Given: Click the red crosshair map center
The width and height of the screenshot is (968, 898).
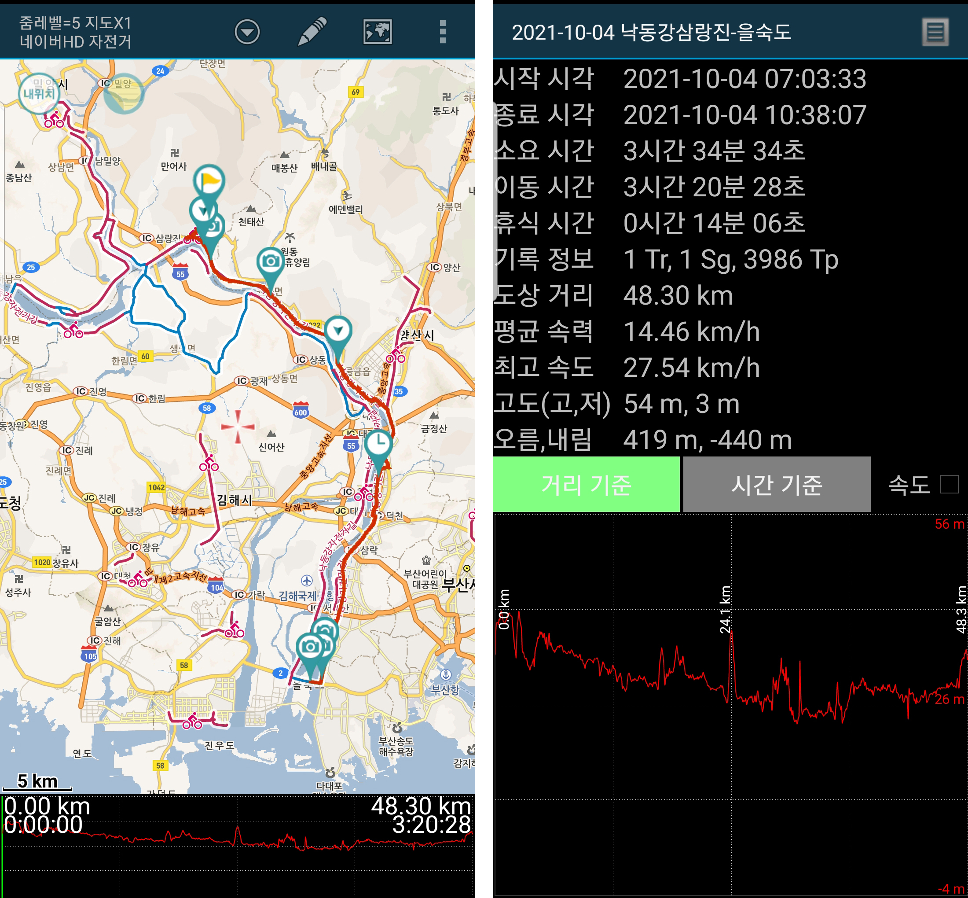Looking at the screenshot, I should click(x=238, y=427).
